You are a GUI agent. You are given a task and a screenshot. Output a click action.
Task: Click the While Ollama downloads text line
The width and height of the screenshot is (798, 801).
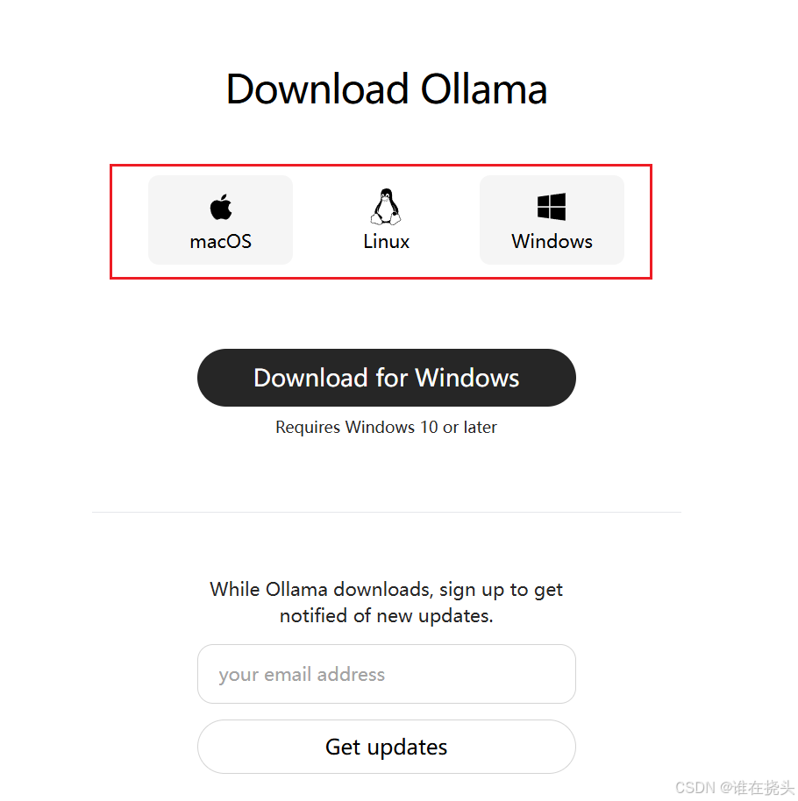[x=386, y=590]
